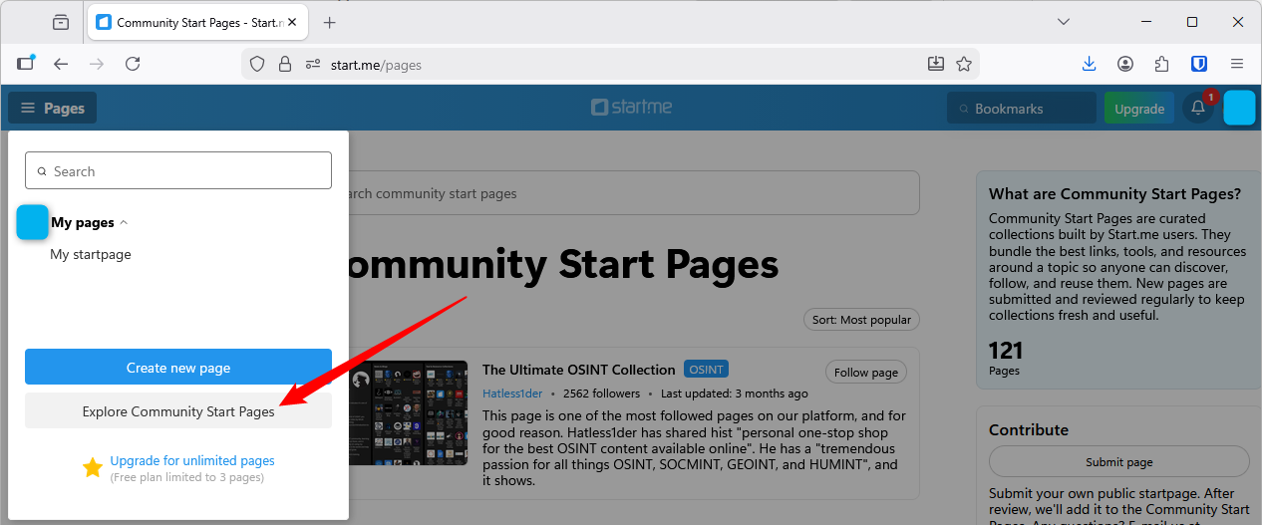
Task: Click Explore Community Start Pages
Action: point(178,411)
